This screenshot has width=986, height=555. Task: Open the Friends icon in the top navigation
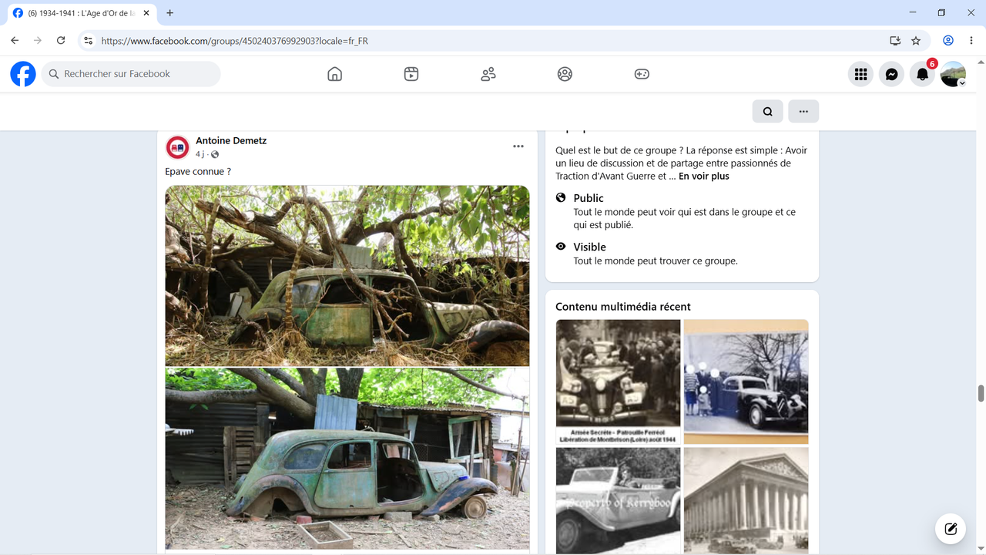488,74
